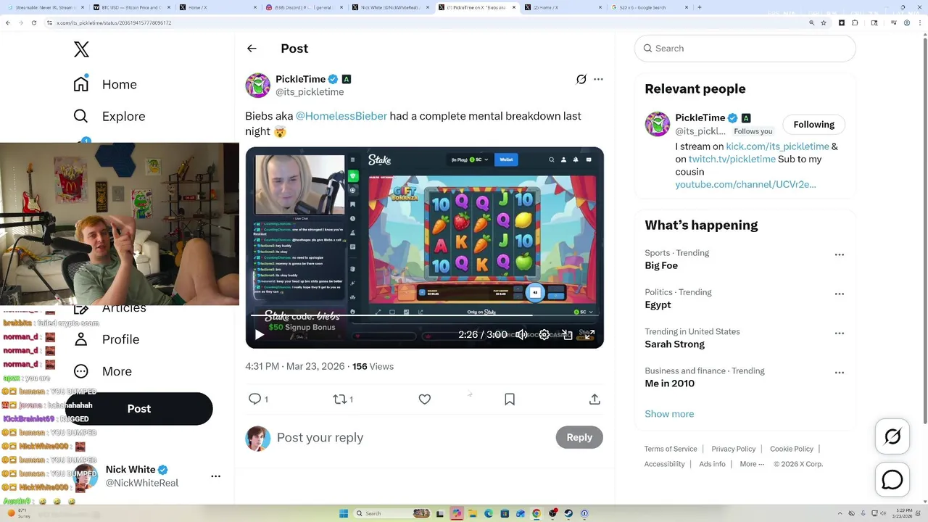Open Grok actions icon on the post
Viewport: 928px width, 522px height.
pyautogui.click(x=581, y=79)
